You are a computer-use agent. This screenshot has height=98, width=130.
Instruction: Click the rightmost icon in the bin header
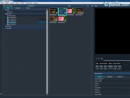[x=92, y=6]
